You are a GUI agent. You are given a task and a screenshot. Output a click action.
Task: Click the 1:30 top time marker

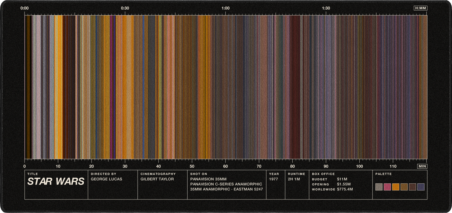(326, 8)
